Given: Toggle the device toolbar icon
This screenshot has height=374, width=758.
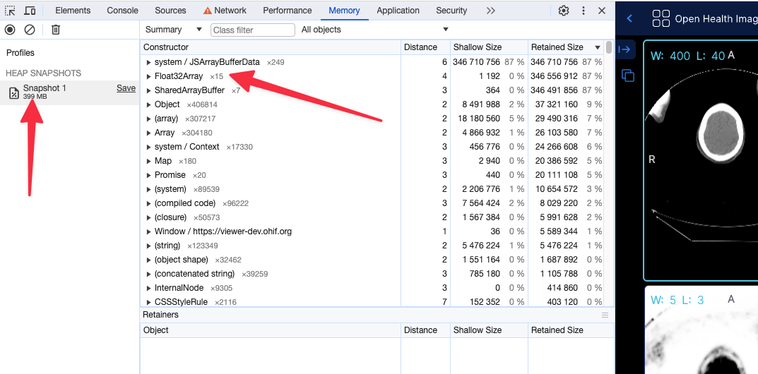Looking at the screenshot, I should click(30, 11).
